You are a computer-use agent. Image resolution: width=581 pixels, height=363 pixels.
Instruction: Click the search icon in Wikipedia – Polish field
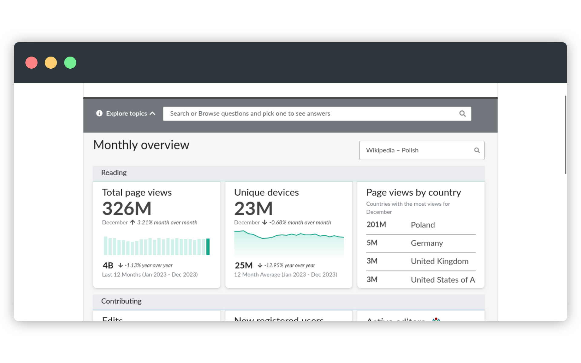point(477,150)
